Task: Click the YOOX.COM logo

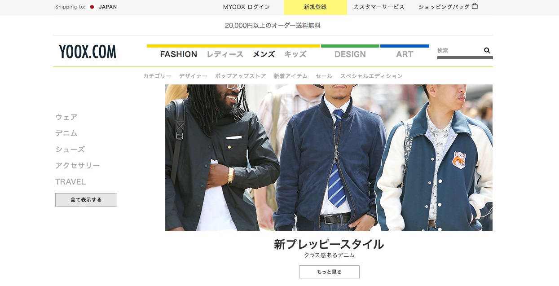Action: (x=88, y=52)
